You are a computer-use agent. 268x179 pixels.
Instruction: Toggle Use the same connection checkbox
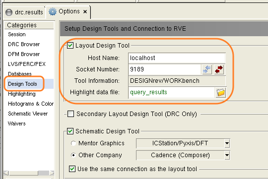72,169
